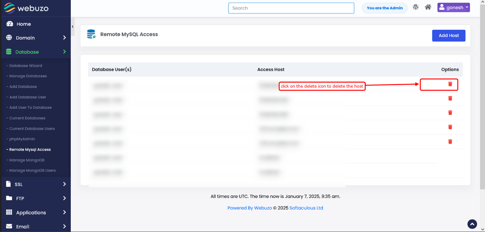
Task: Click the Webuzo logo
Action: (x=26, y=8)
